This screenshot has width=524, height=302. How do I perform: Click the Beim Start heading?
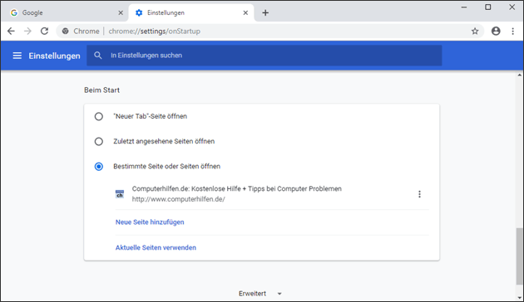pyautogui.click(x=101, y=90)
